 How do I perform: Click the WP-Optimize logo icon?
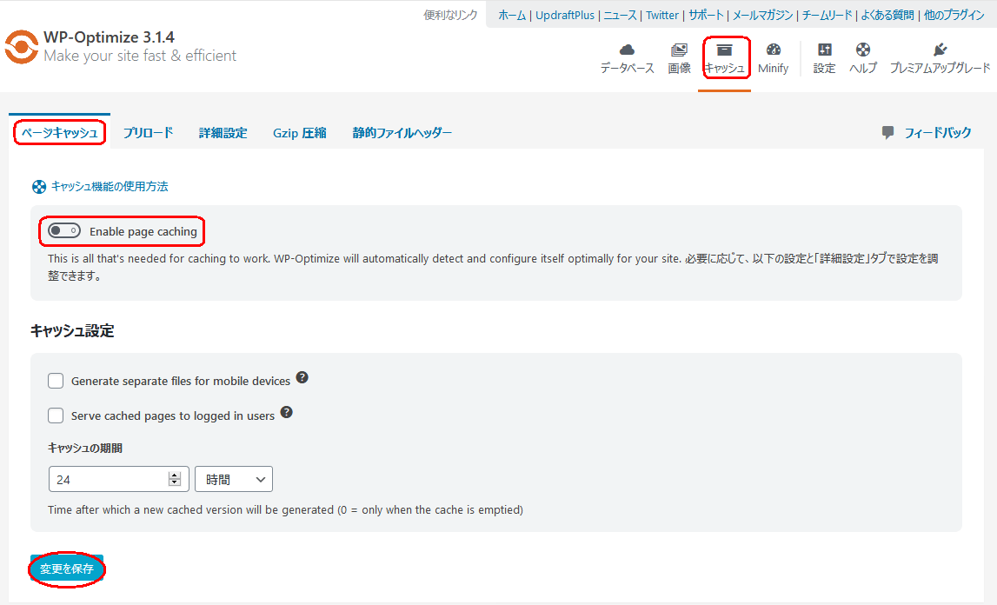coord(21,47)
